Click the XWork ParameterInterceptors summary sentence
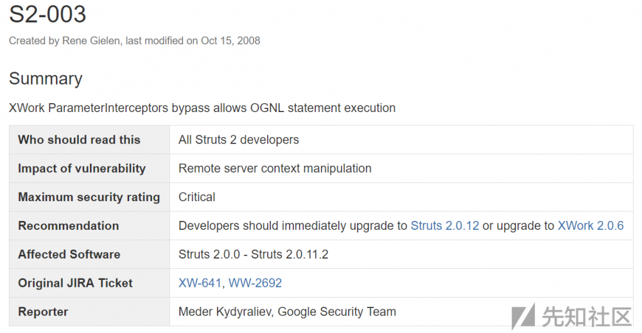Viewport: 642px width, 333px height. 202,108
